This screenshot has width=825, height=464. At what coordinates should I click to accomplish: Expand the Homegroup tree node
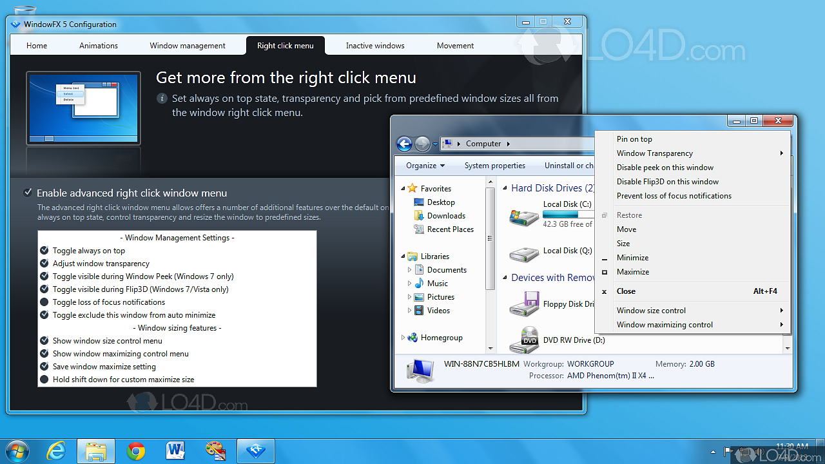[403, 338]
